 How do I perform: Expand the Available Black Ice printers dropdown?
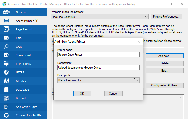(x=146, y=17)
